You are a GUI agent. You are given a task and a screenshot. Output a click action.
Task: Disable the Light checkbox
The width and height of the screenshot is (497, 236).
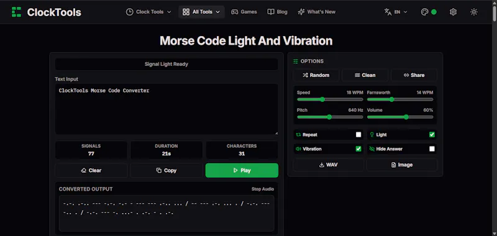(x=432, y=135)
